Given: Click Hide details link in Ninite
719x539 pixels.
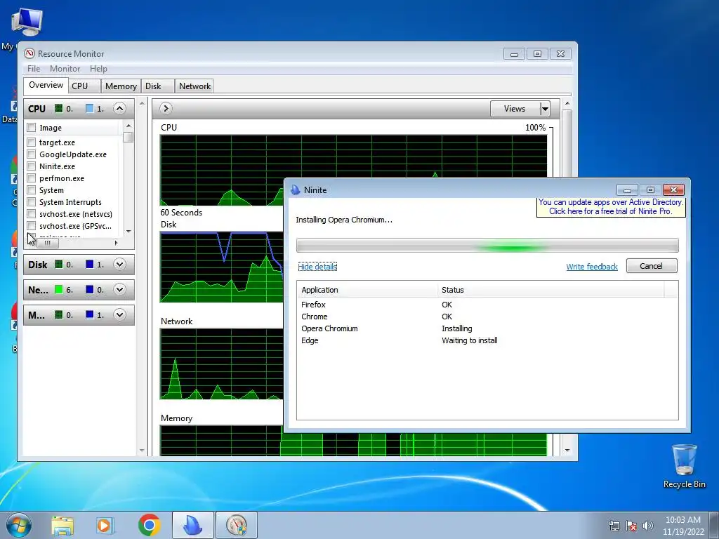Looking at the screenshot, I should (317, 266).
